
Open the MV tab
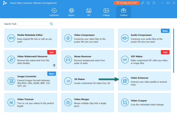click(89, 12)
